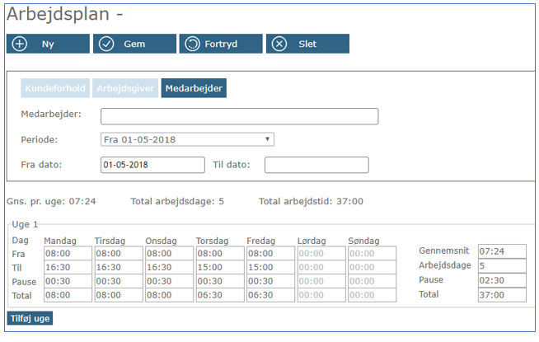Switch to the Arbejdsgiver tab
The height and width of the screenshot is (342, 539).
click(x=125, y=88)
